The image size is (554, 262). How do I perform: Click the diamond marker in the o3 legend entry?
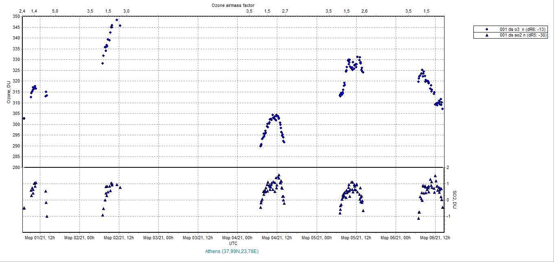tap(487, 30)
